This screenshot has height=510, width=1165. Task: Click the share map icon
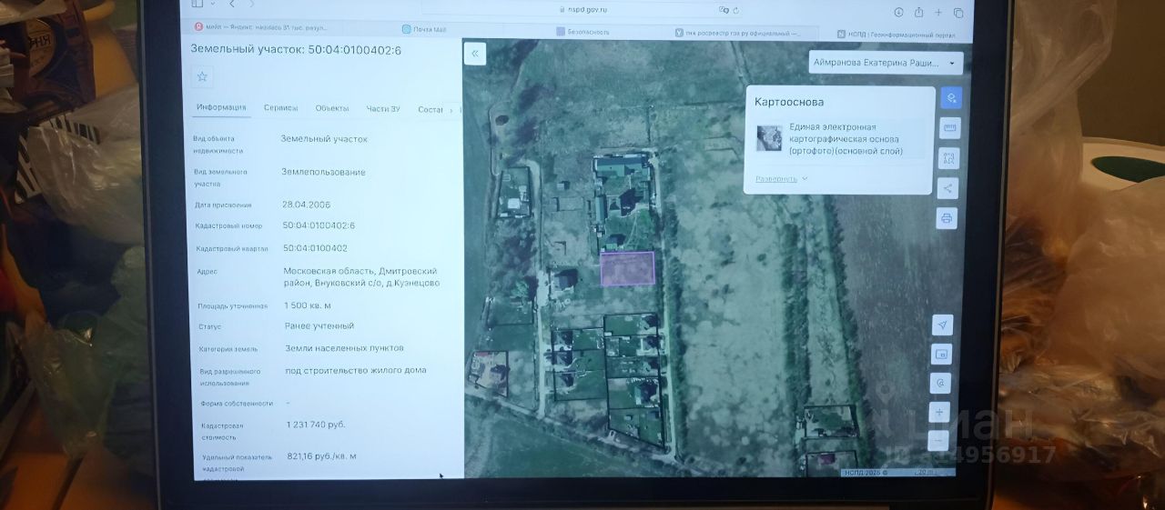click(947, 188)
